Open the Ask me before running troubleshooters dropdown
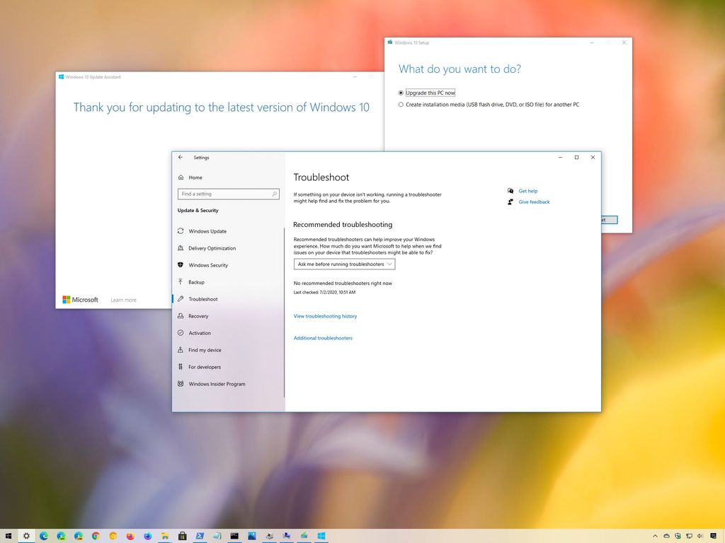 click(x=344, y=264)
